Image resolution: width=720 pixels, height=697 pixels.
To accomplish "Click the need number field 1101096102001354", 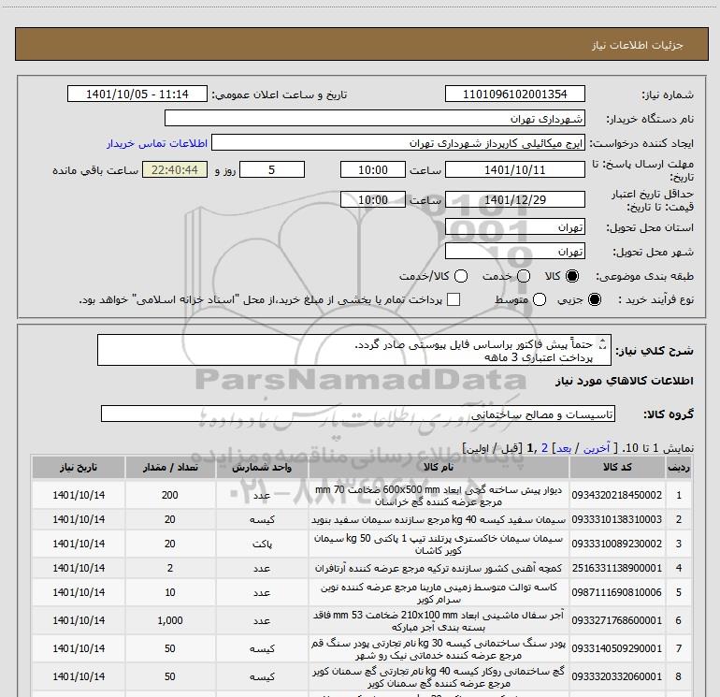I will coord(514,94).
